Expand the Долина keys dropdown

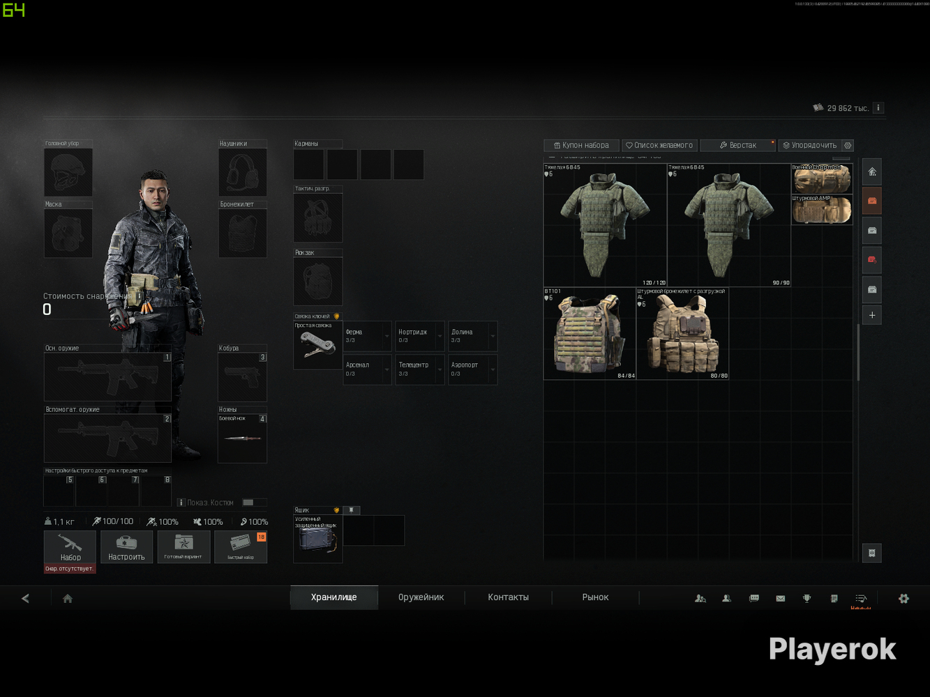click(x=493, y=337)
